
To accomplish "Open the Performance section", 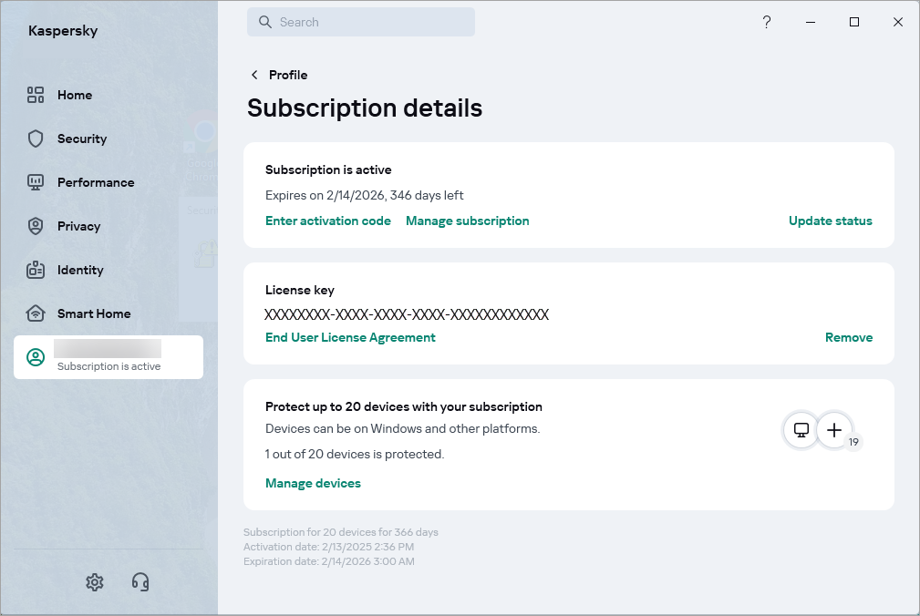I will coord(96,182).
